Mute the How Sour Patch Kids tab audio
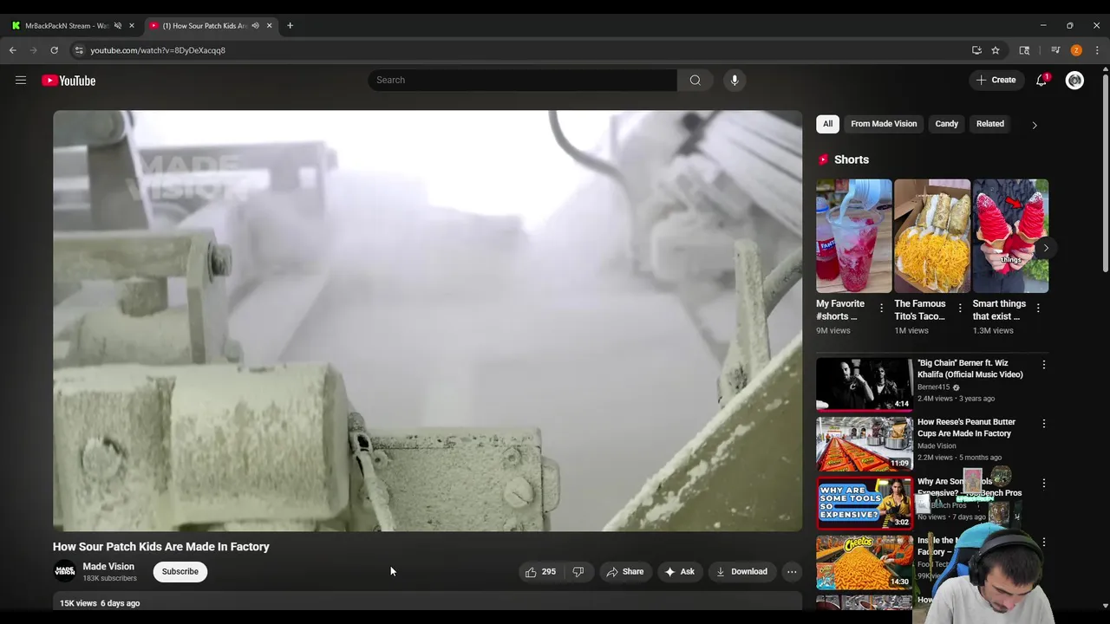 (x=255, y=26)
